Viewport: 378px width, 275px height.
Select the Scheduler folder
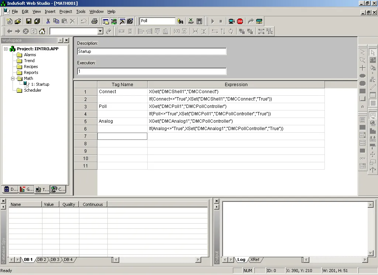32,90
